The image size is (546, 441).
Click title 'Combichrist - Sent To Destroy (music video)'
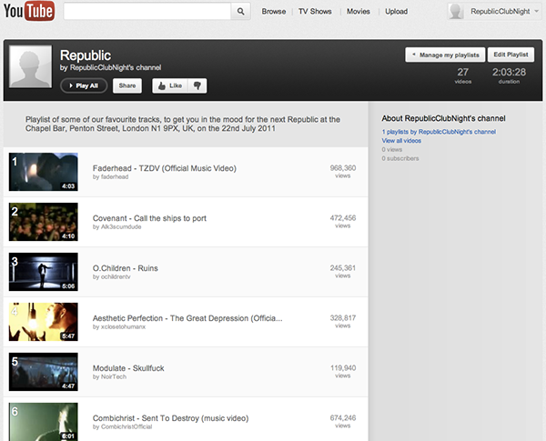coord(171,418)
